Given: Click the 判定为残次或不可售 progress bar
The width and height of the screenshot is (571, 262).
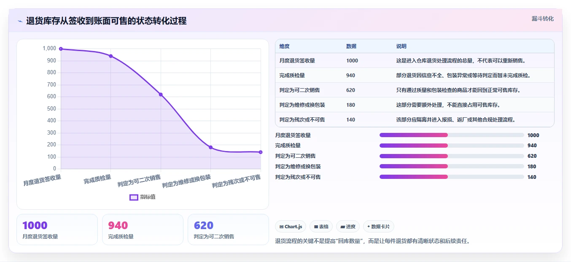Looking at the screenshot, I should click(x=452, y=177).
